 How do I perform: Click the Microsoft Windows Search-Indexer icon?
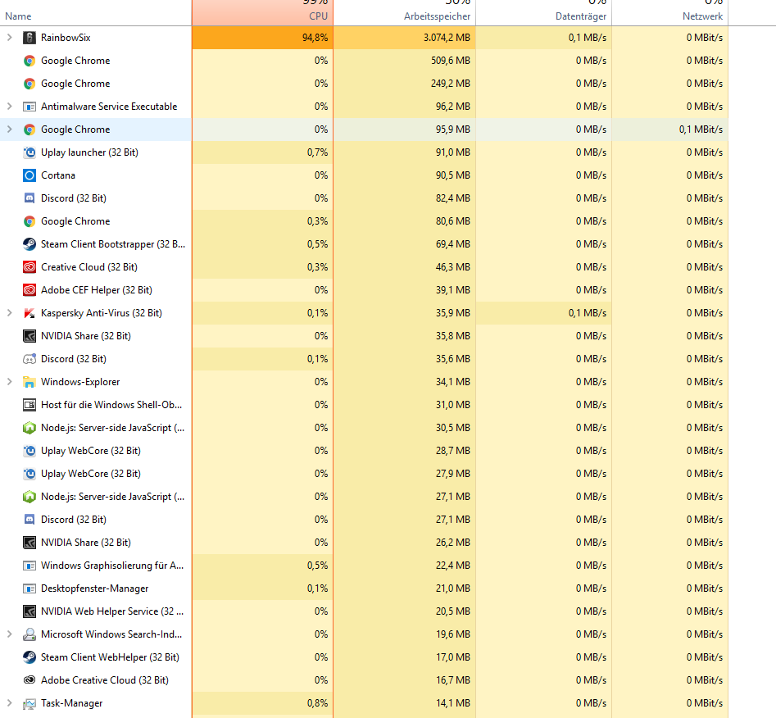[29, 634]
